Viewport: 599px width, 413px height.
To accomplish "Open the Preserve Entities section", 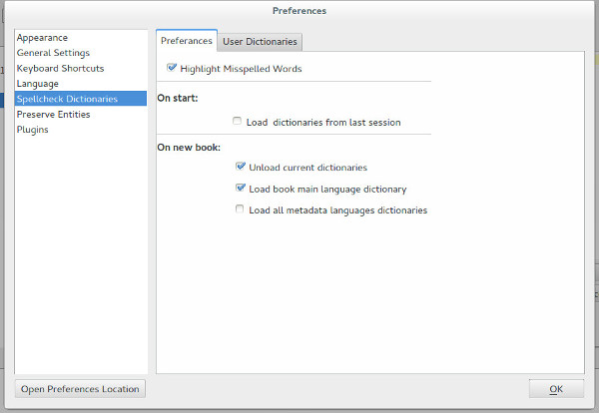I will pyautogui.click(x=53, y=115).
